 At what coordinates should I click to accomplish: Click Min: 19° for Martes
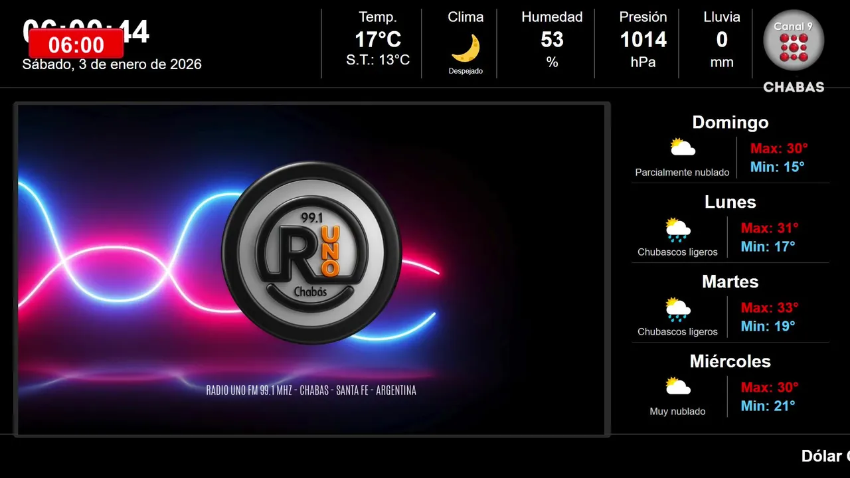coord(768,327)
